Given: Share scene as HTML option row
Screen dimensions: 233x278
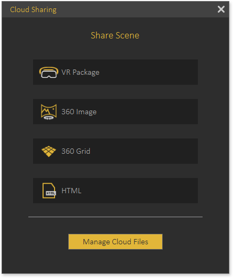Looking at the screenshot, I should pyautogui.click(x=115, y=191).
